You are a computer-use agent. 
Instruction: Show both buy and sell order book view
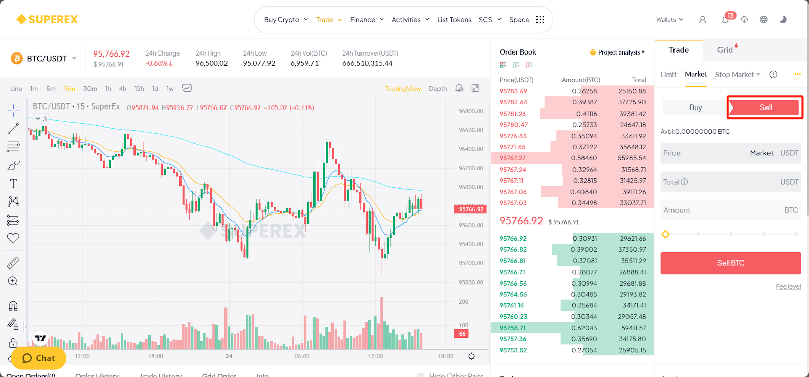point(503,65)
